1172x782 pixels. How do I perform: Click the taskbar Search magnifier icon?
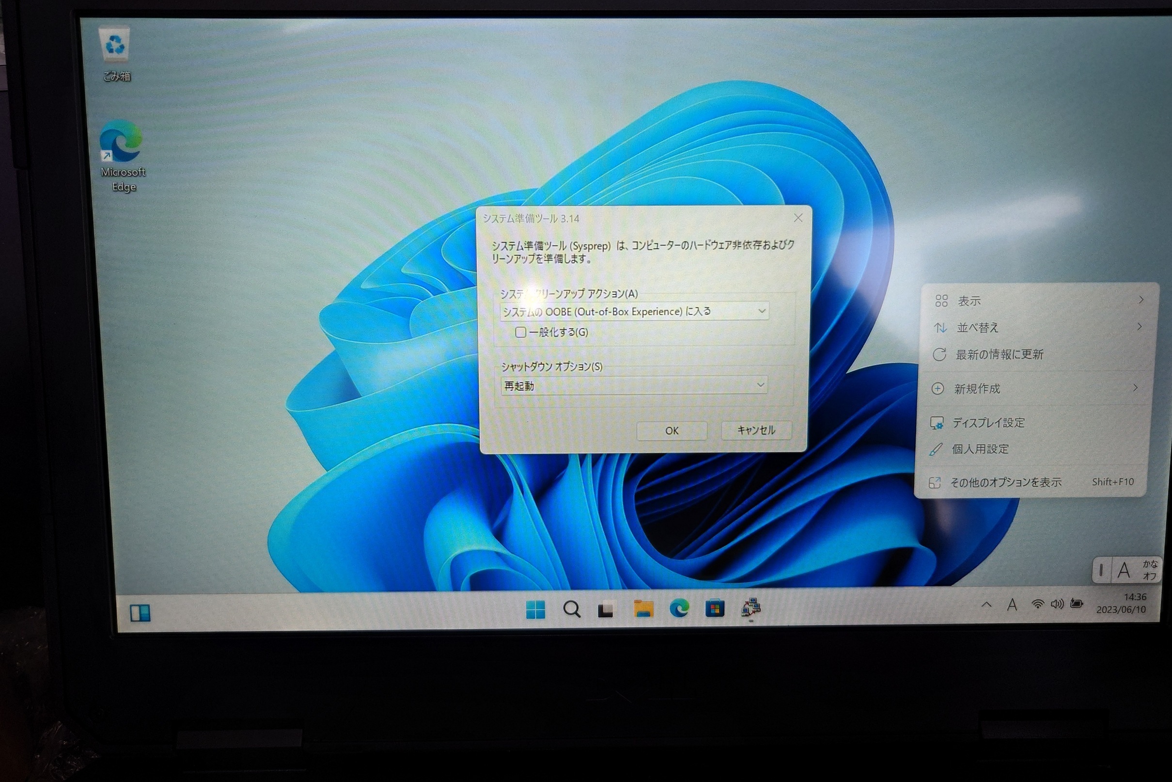(x=572, y=609)
